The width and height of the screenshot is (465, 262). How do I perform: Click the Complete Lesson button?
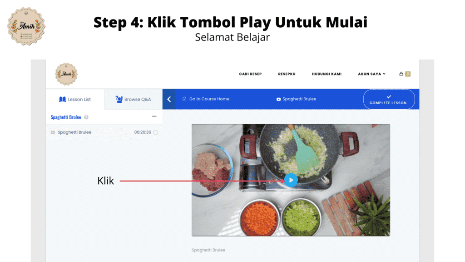click(389, 99)
